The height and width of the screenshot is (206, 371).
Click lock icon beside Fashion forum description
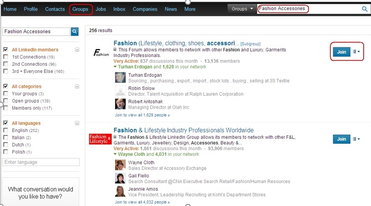(115, 50)
